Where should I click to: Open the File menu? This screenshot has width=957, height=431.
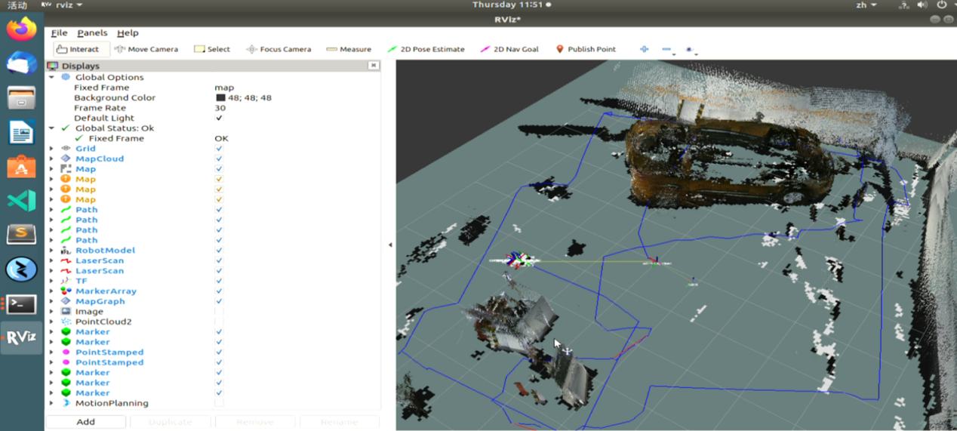coord(59,33)
